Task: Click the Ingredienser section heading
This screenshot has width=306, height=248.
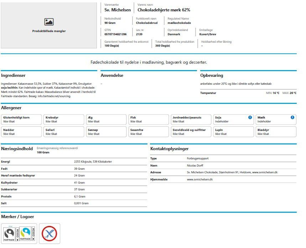Action: 13,75
